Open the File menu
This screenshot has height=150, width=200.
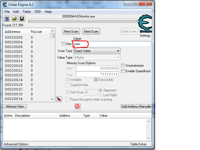pos(7,12)
